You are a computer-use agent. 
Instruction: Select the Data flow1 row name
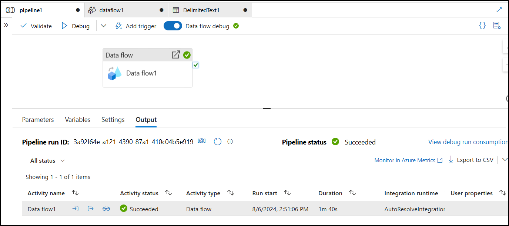click(x=41, y=209)
